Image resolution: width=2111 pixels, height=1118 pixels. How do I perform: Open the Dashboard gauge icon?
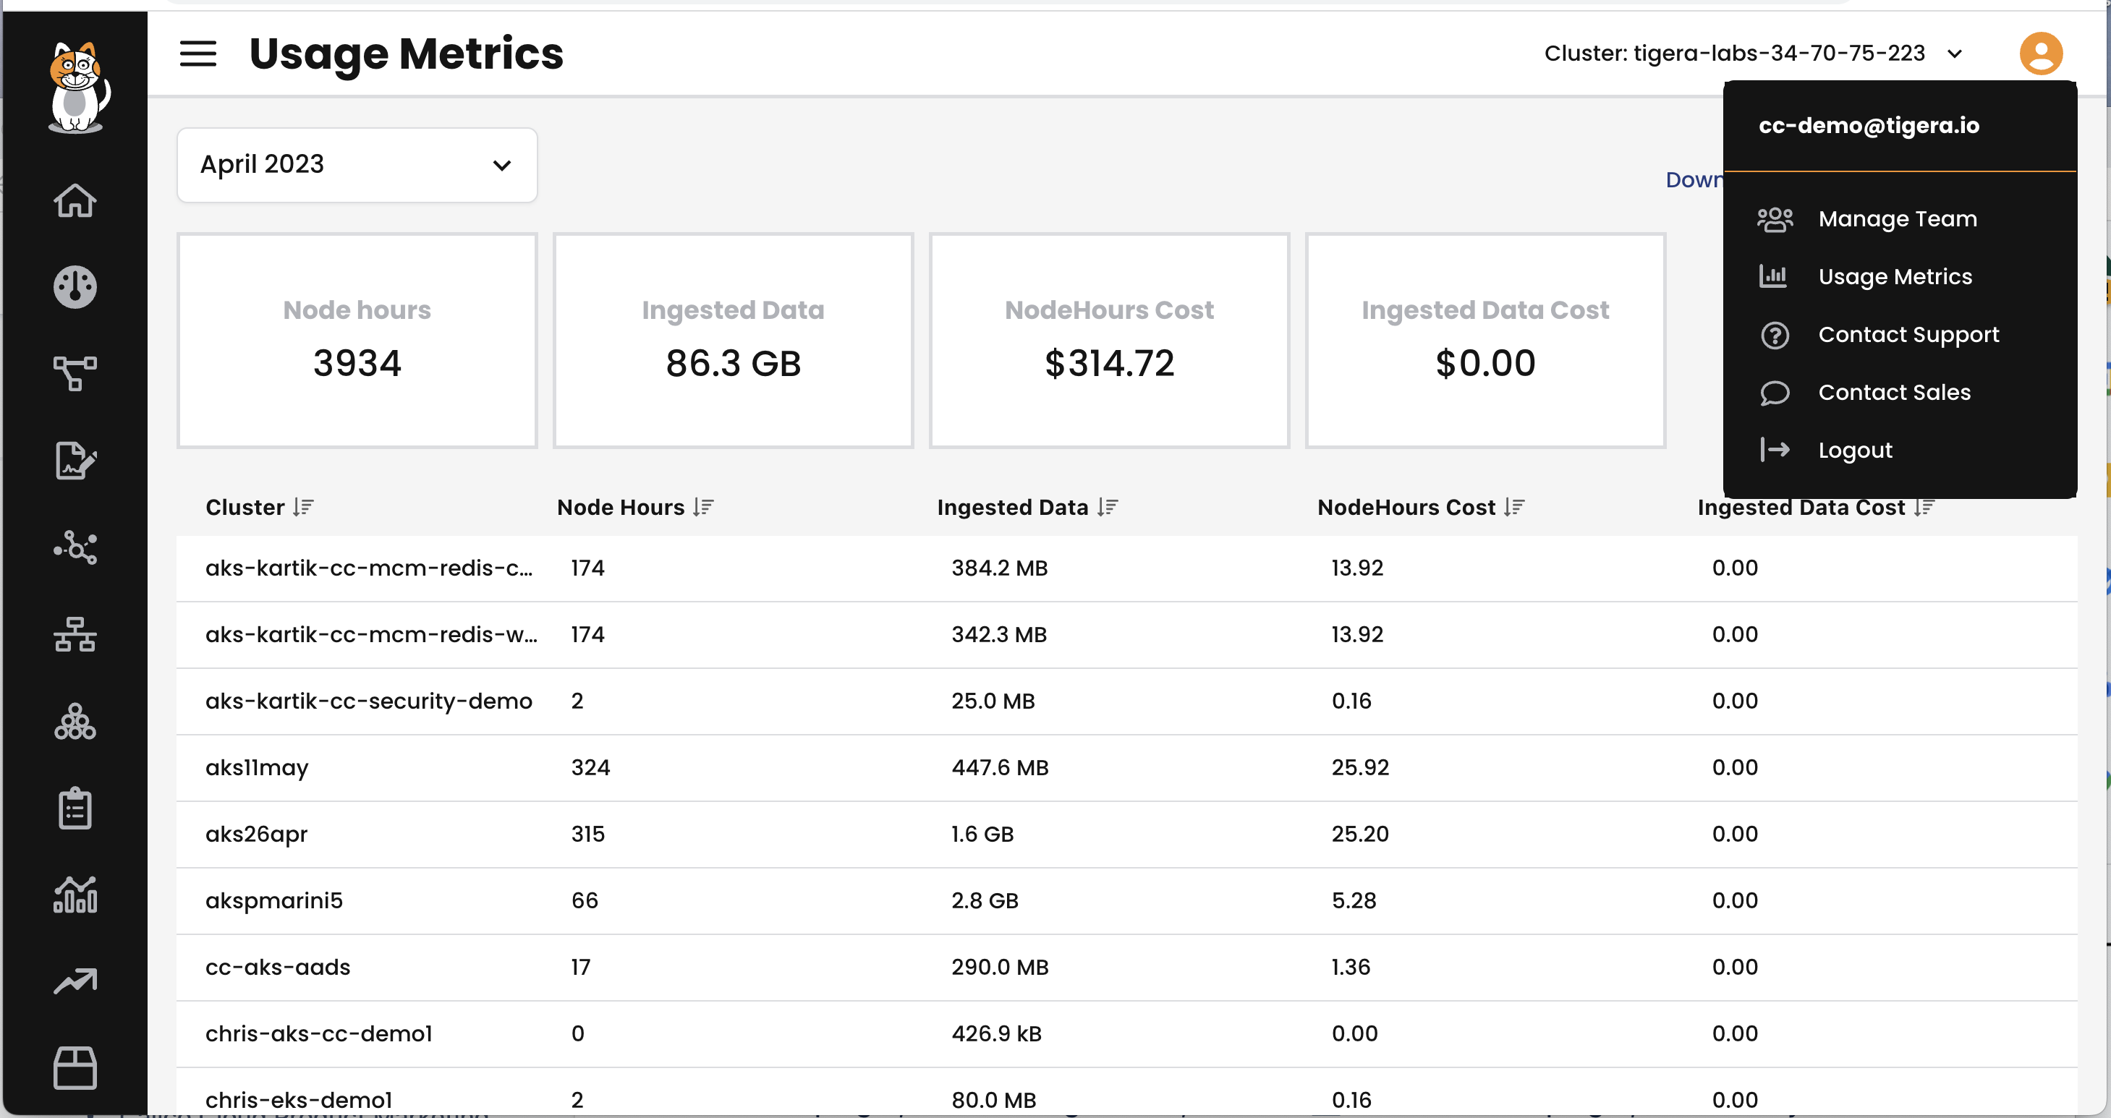pyautogui.click(x=75, y=286)
